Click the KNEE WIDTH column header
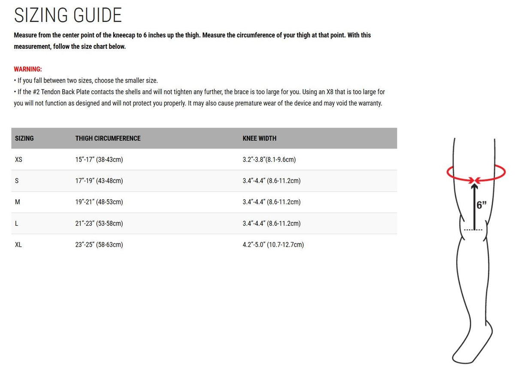The height and width of the screenshot is (374, 521). click(259, 138)
